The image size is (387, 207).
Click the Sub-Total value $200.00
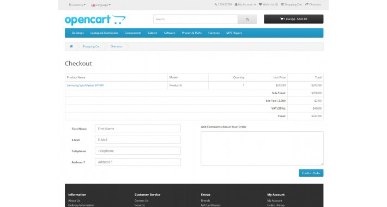coord(316,93)
